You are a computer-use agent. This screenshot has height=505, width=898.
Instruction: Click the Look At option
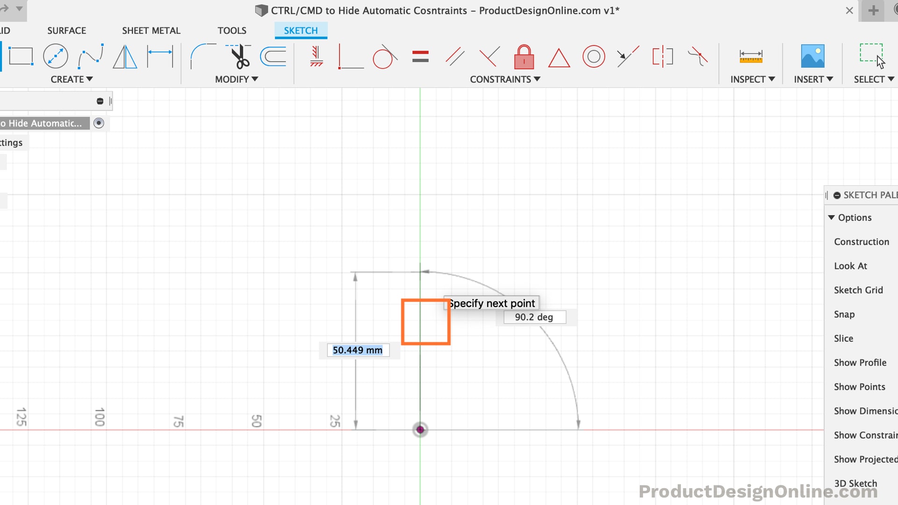click(850, 266)
